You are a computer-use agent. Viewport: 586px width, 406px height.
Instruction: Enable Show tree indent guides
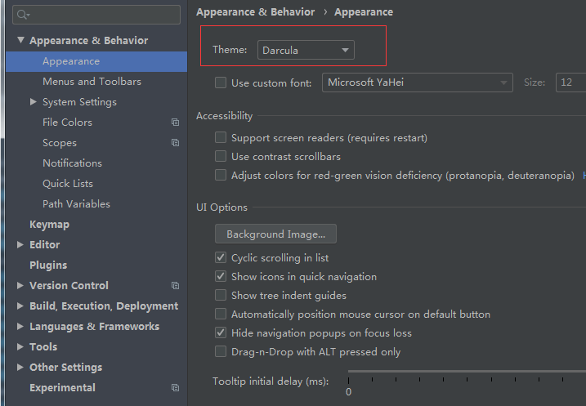(221, 296)
